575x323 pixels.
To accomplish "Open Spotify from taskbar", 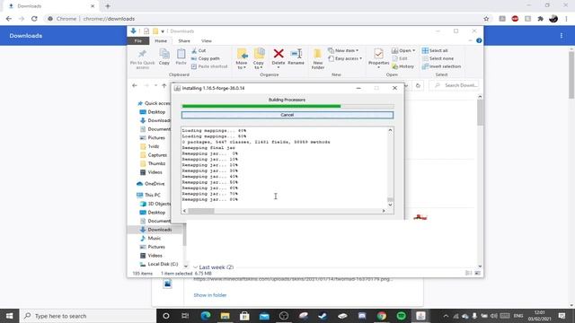I will 402,316.
